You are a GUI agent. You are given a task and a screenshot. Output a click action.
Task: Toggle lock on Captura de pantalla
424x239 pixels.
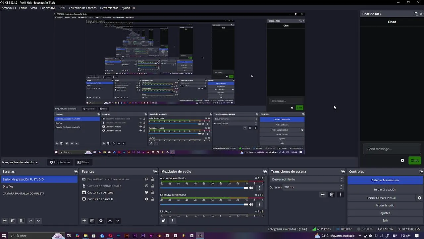[x=152, y=199]
